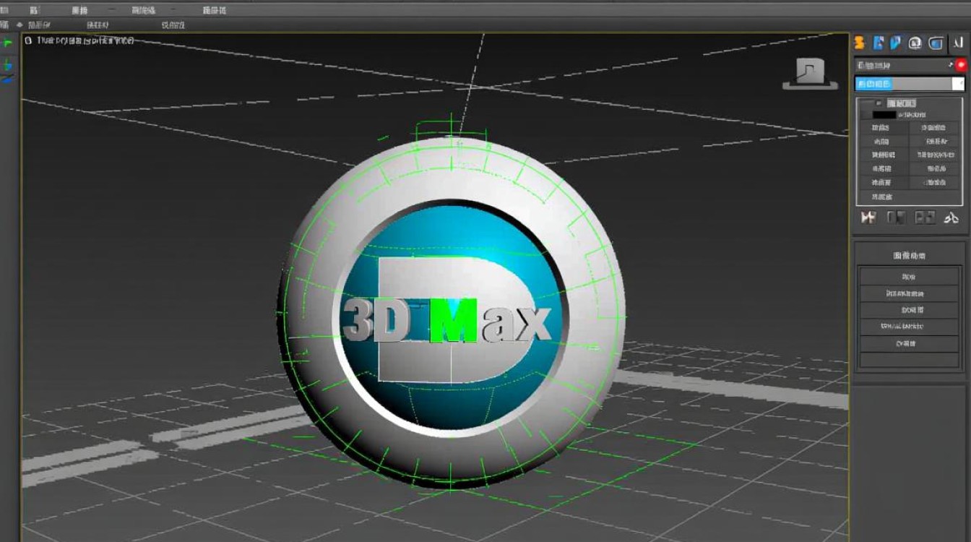
Task: Click the first material editor icon below the rollout
Action: (868, 217)
